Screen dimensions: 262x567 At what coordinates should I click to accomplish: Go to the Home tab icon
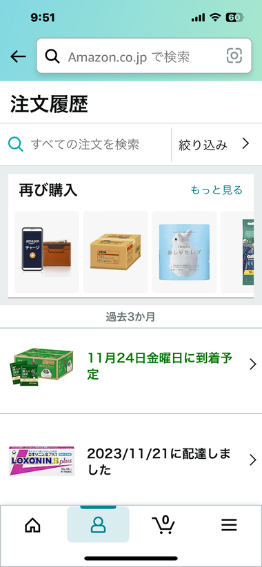(x=32, y=525)
